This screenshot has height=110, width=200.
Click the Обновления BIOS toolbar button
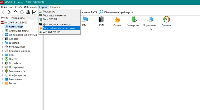point(89,12)
